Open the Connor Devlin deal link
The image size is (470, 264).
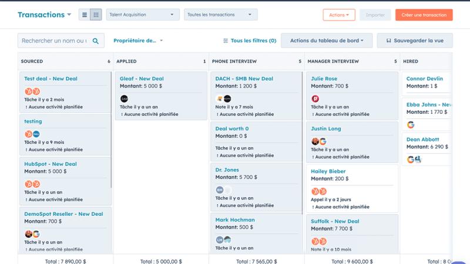pyautogui.click(x=424, y=79)
